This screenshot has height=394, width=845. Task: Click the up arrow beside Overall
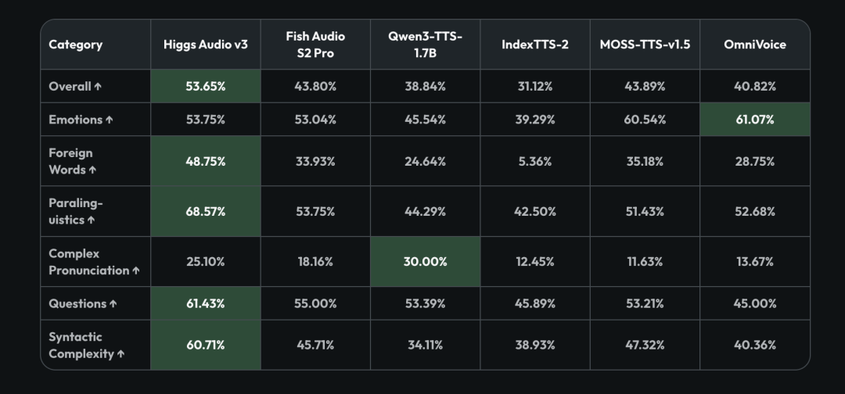tap(98, 86)
